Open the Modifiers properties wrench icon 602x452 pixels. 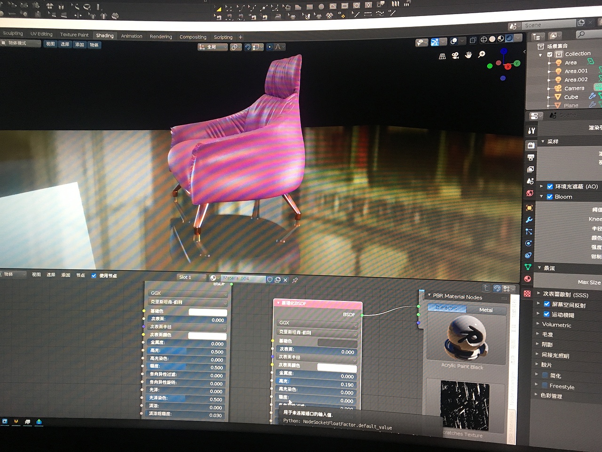[529, 219]
